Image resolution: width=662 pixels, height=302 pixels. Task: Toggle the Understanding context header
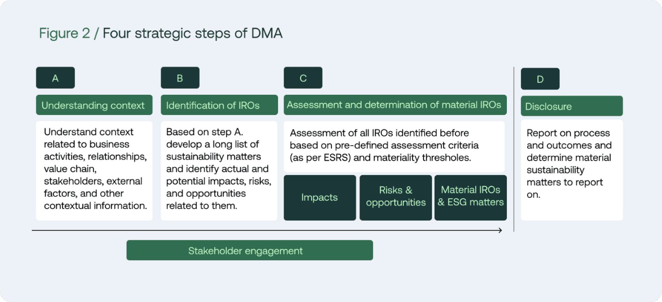pyautogui.click(x=94, y=105)
